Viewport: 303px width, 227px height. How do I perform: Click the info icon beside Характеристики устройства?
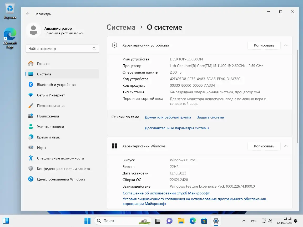114,45
